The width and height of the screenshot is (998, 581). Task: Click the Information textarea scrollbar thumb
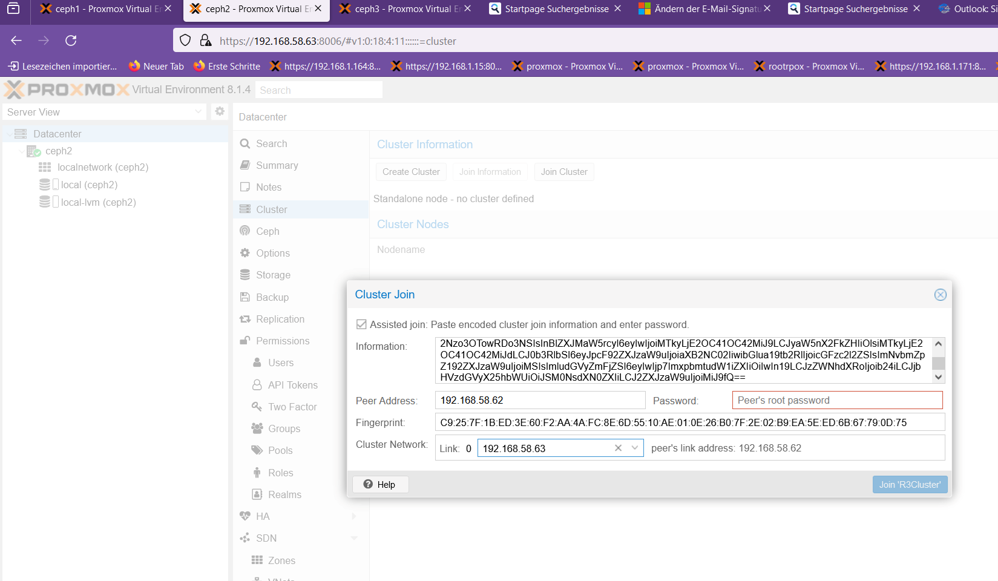(938, 363)
